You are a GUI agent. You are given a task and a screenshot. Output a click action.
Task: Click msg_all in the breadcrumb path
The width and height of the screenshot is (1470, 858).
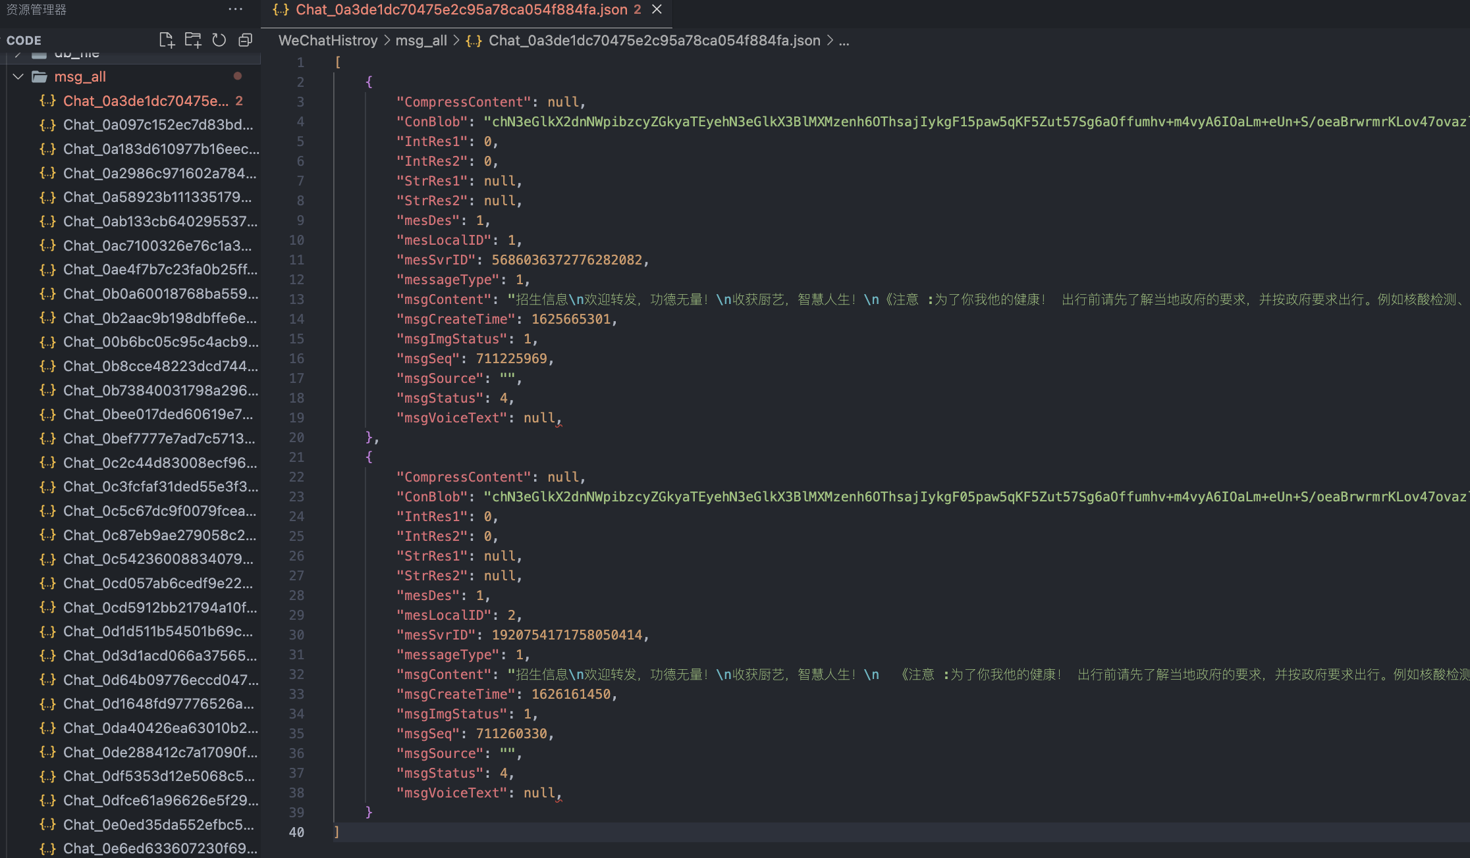(421, 41)
